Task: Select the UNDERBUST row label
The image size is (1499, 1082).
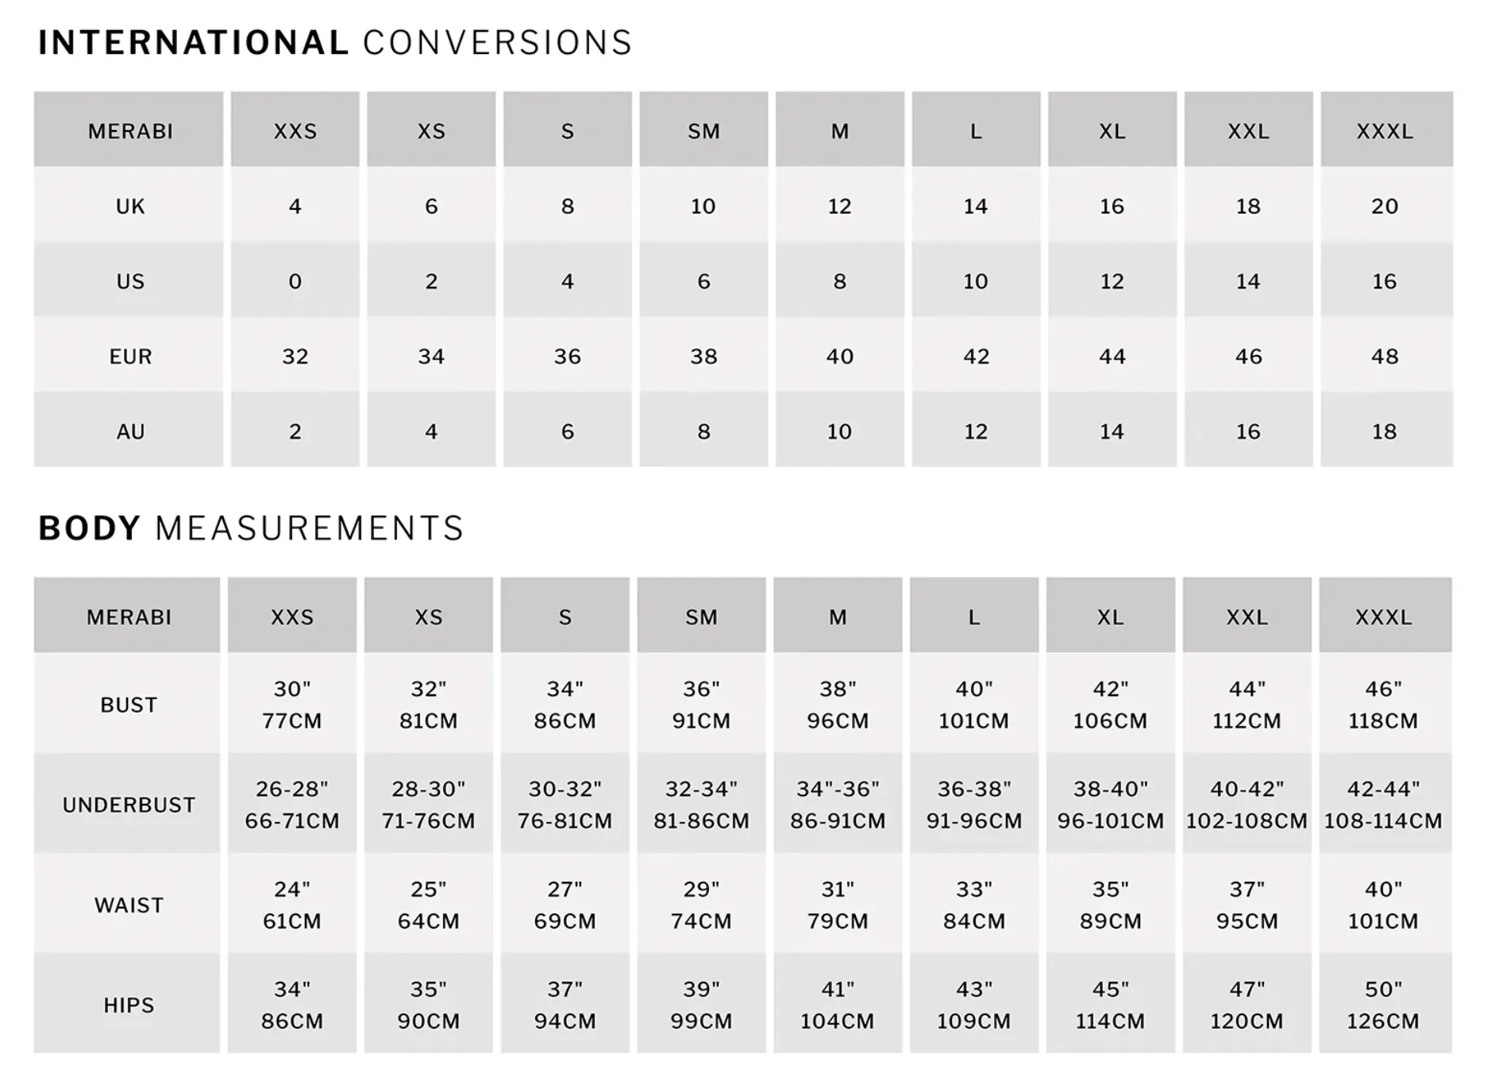Action: (x=128, y=805)
